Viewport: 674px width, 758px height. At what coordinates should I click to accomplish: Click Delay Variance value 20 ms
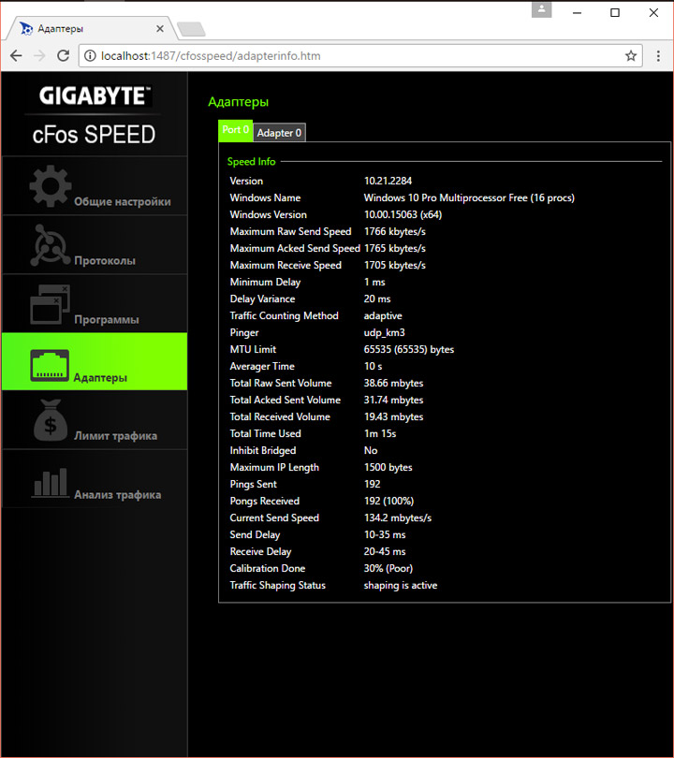377,299
